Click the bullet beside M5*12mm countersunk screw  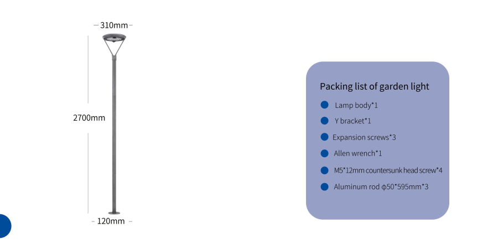point(324,170)
